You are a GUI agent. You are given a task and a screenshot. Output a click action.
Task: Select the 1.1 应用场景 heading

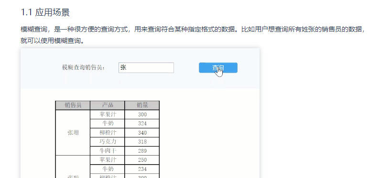point(45,12)
